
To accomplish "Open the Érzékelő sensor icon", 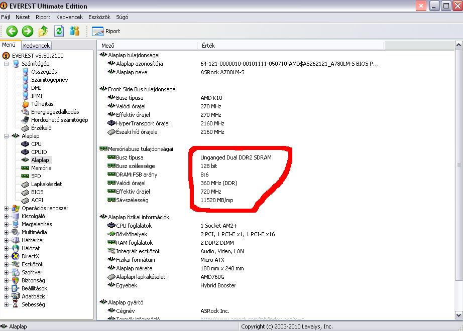I will coord(25,128).
